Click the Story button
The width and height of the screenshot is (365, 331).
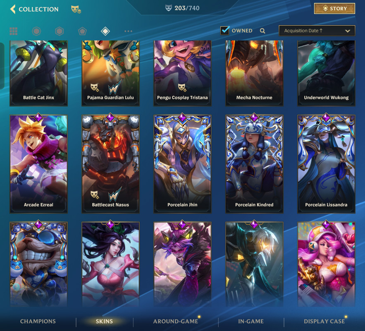(x=334, y=9)
